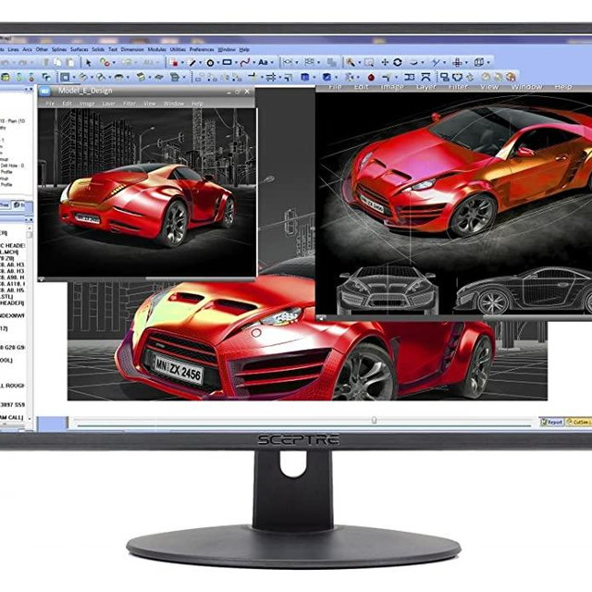Click the four-arrow pan view icon

click(x=385, y=62)
